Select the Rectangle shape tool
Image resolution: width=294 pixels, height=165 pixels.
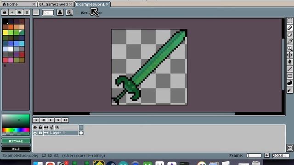point(290,76)
